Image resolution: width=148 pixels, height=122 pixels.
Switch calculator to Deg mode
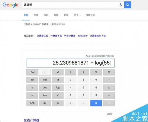(44, 72)
